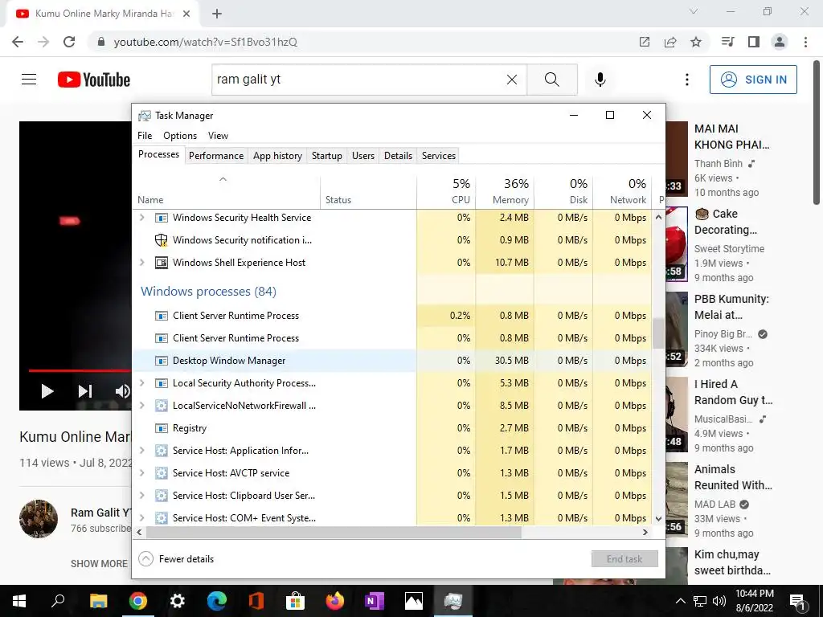
Task: Click the first Client Server Runtime Process icon
Action: coord(161,316)
